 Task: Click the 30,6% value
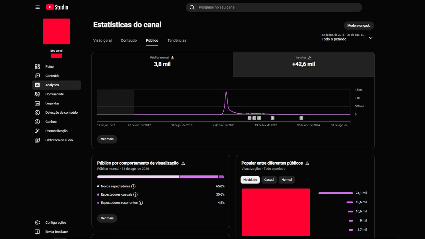(220, 194)
